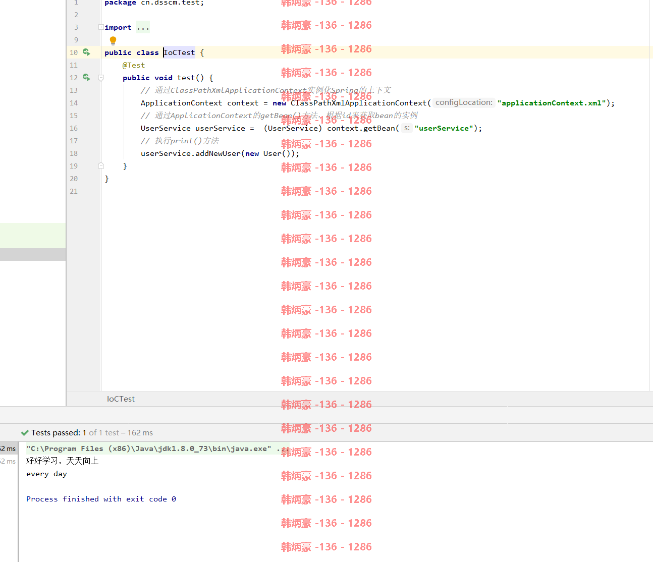Click the run gutter icon beside class IoCTest
Viewport: 653px width, 562px height.
pyautogui.click(x=86, y=52)
